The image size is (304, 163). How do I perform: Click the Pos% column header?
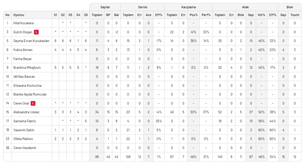(193, 15)
